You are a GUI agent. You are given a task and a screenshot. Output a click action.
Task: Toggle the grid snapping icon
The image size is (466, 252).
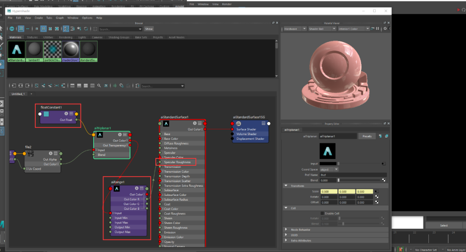122,85
